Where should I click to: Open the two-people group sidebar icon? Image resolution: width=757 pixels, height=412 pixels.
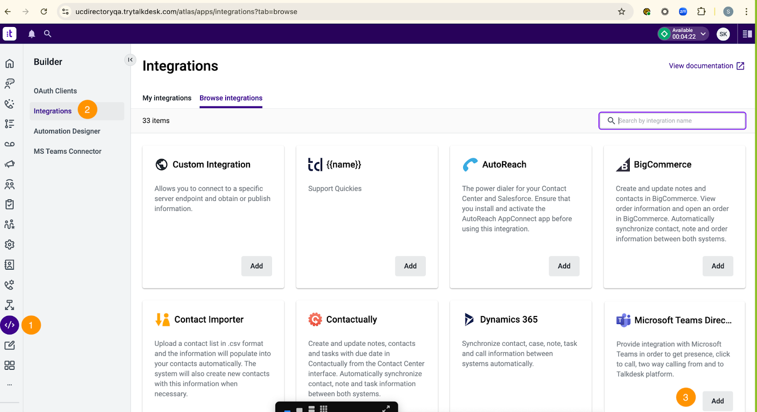coord(9,184)
